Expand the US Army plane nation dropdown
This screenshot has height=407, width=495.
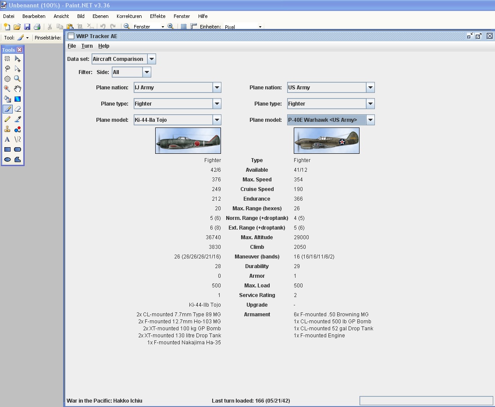pyautogui.click(x=370, y=87)
